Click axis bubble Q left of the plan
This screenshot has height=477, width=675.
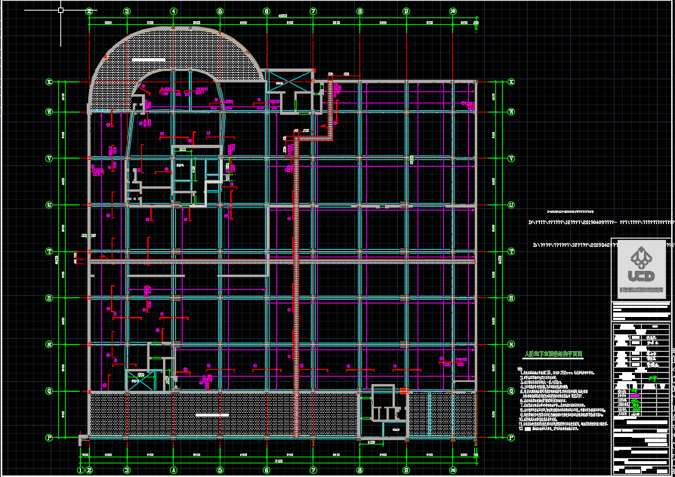[50, 391]
